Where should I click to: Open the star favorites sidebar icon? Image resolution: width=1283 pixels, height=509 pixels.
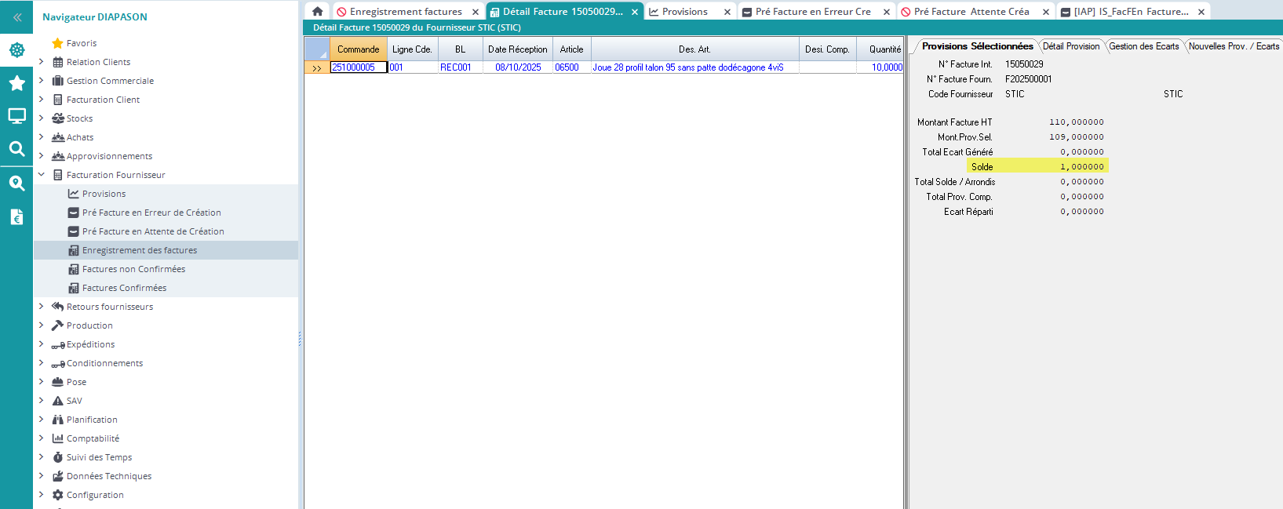[16, 83]
